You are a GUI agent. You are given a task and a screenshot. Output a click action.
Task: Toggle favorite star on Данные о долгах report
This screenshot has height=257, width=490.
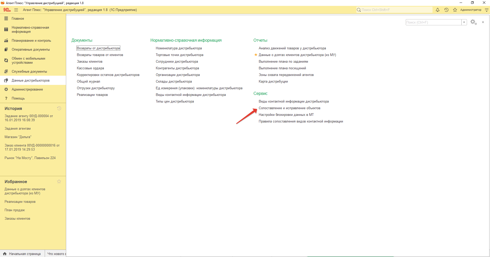[256, 55]
